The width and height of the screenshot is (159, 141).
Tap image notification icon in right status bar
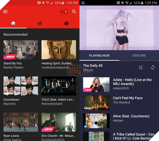[83, 3]
